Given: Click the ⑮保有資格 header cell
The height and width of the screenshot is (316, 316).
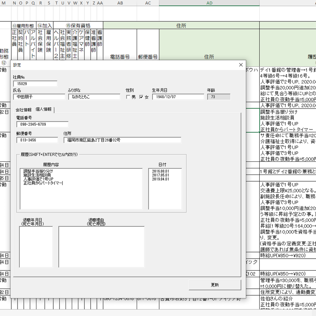Looking at the screenshot, I should [78, 25].
